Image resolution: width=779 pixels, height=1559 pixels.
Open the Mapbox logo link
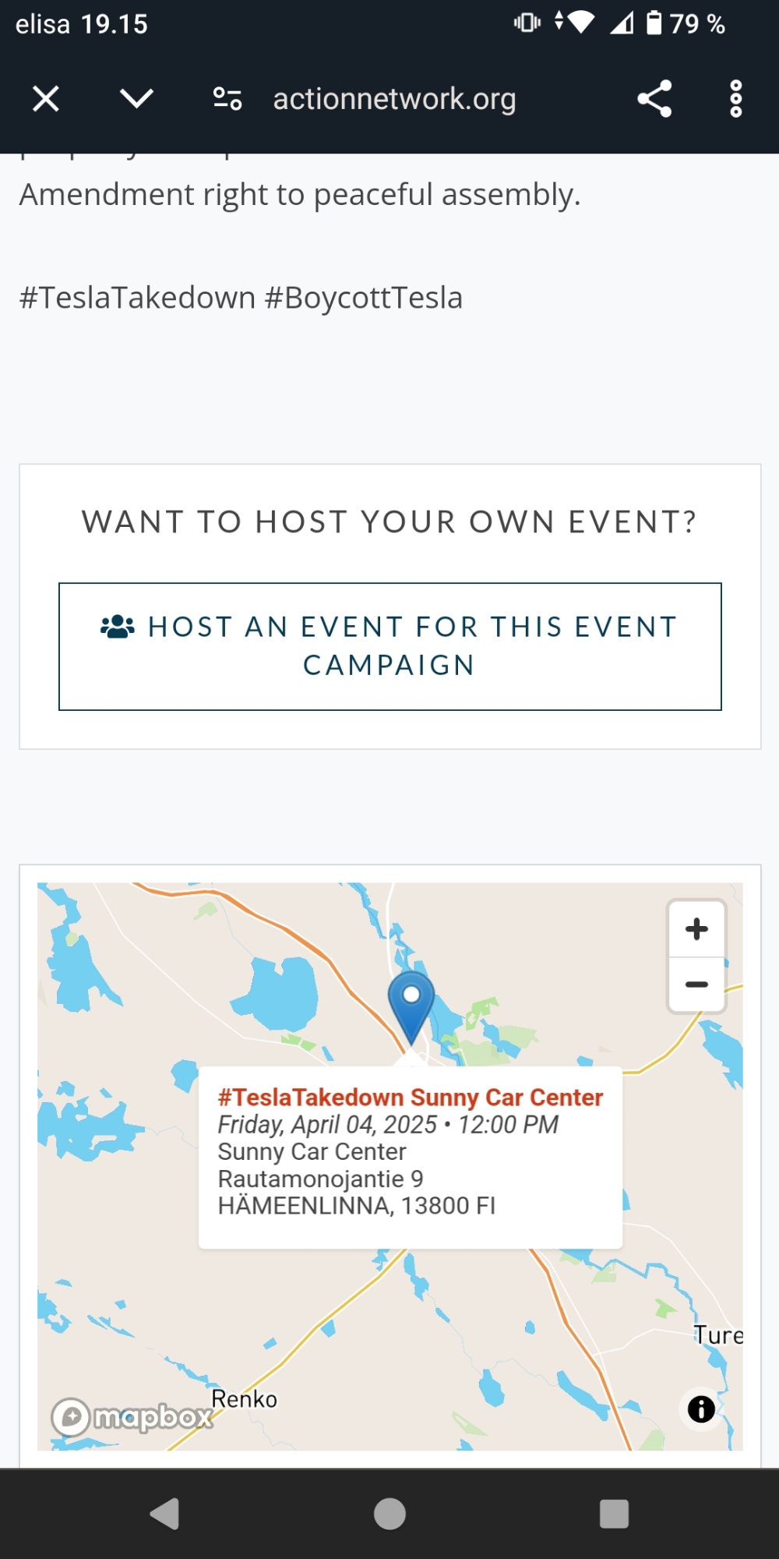pos(132,1416)
